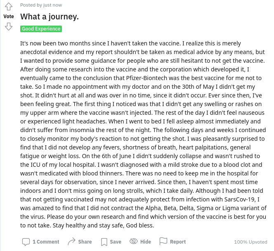Click the Report flag icon
The image size is (274, 251).
(163, 241)
